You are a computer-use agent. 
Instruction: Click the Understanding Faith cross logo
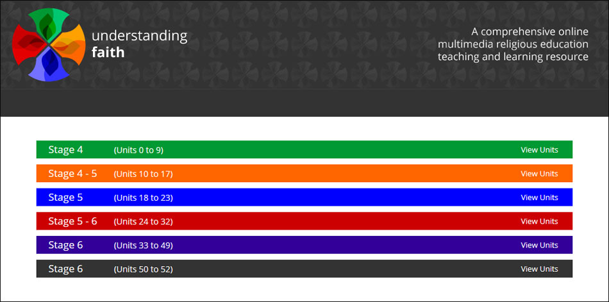click(49, 45)
